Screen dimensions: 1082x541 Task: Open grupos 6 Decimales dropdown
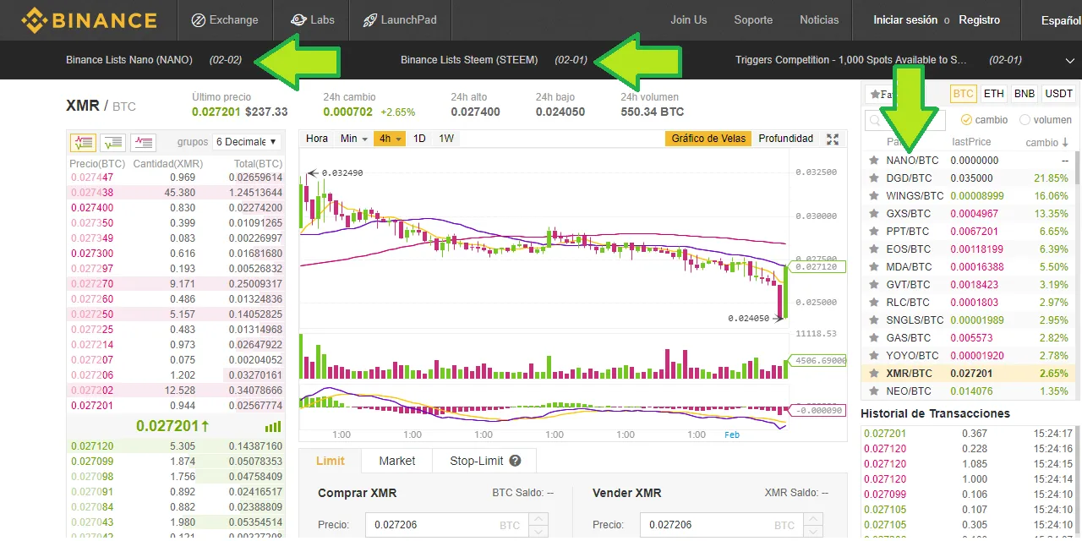246,141
